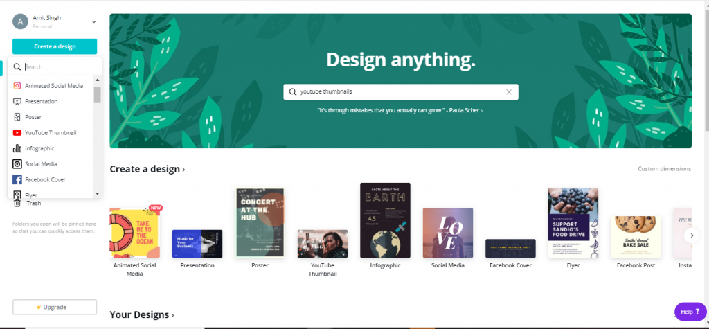
Task: Open the Custom dimensions link
Action: pyautogui.click(x=664, y=169)
